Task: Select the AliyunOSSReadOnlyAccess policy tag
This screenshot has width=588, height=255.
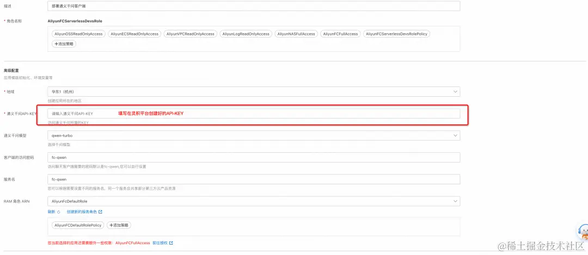Action: pos(78,34)
